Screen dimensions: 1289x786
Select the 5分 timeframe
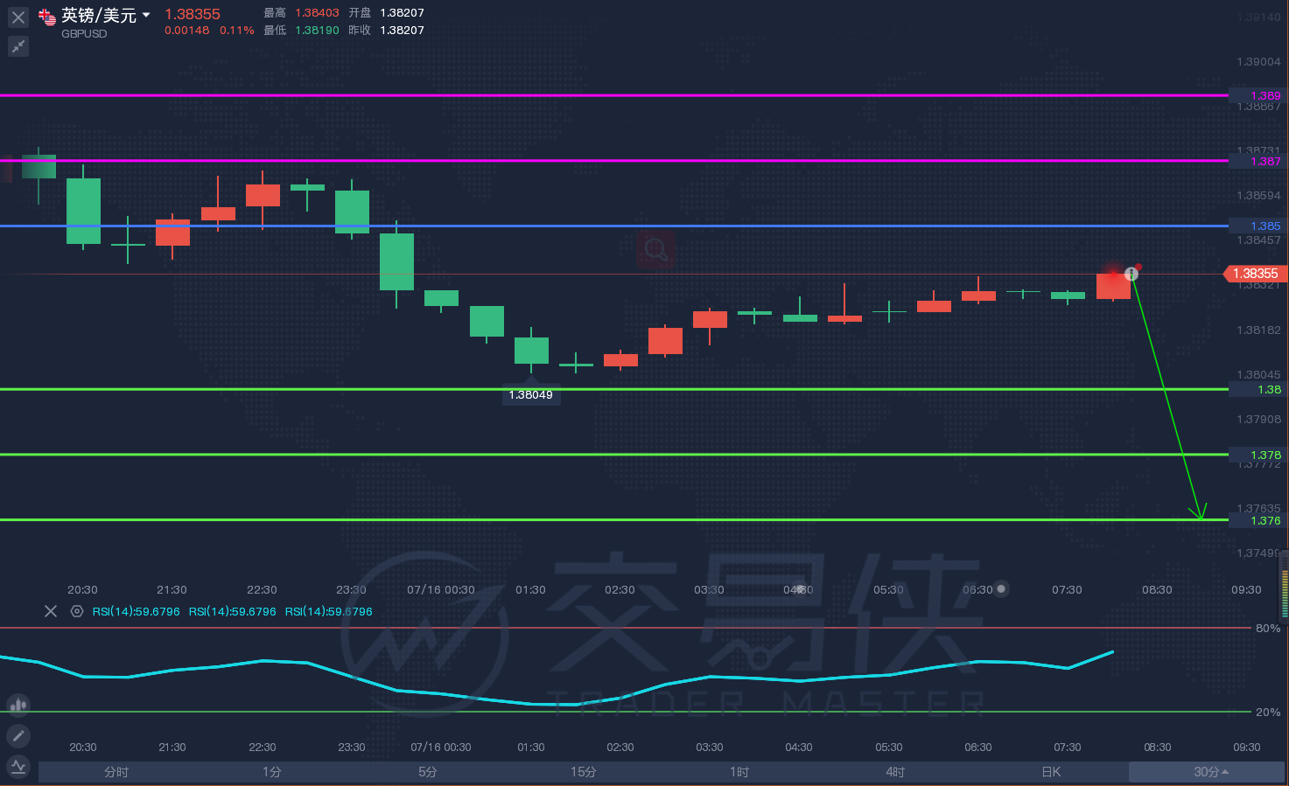(427, 772)
